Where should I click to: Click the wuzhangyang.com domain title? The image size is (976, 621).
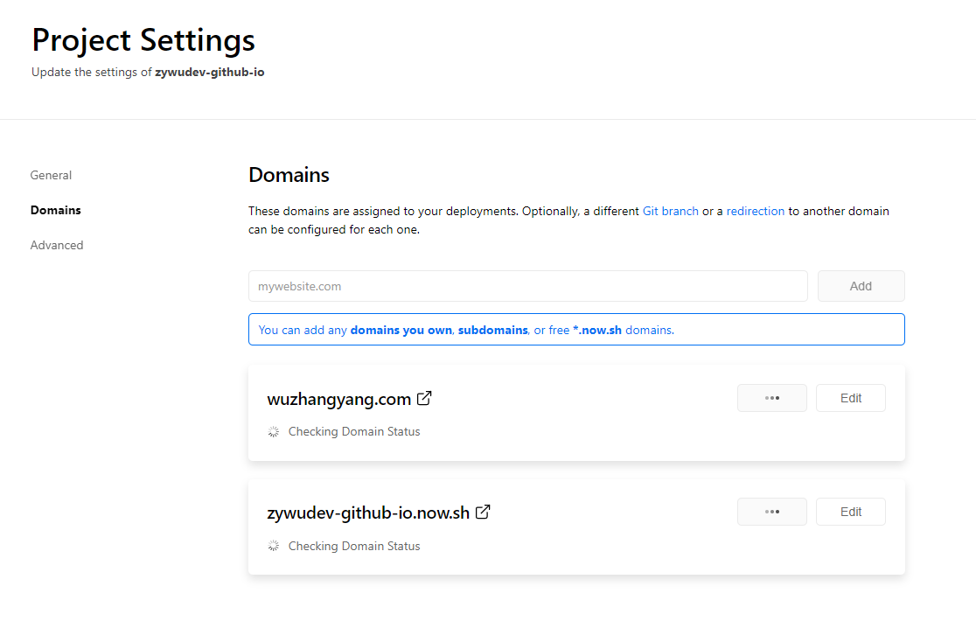(338, 399)
